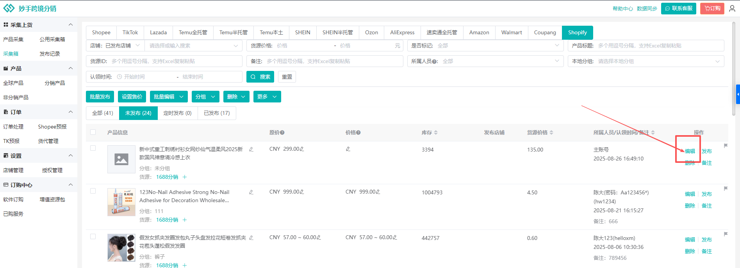Toggle the select-all checkbox in table header

[x=93, y=132]
